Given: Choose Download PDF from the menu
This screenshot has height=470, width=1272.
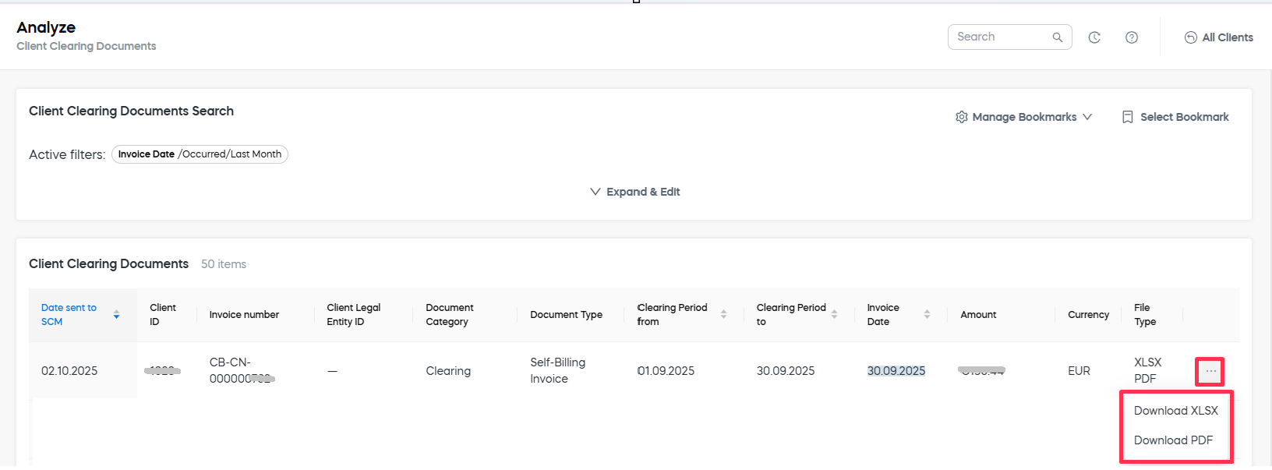Looking at the screenshot, I should tap(1173, 440).
